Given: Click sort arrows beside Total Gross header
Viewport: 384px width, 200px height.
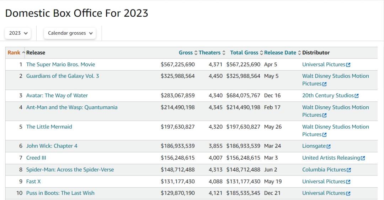Looking at the screenshot, I should coord(262,53).
